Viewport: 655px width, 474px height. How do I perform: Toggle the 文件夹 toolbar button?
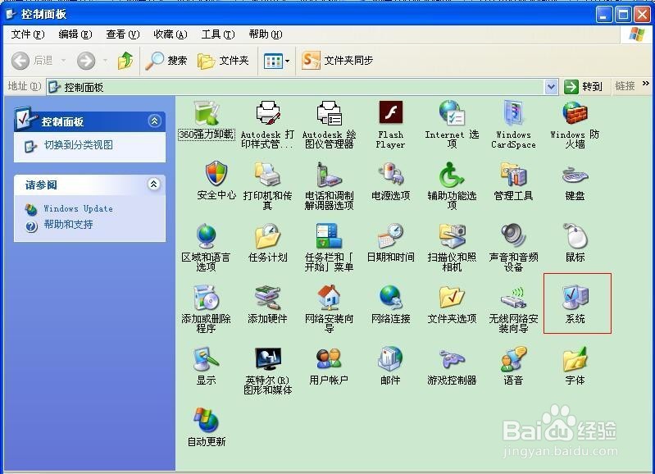pyautogui.click(x=224, y=61)
